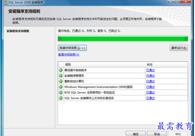Image resolution: width=195 pixels, height=136 pixels.
Task: Open 已通过 link for 长路径名 row
Action: click(x=150, y=98)
